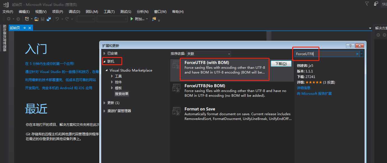
Task: Open the 工具(T) menu
Action: click(x=109, y=11)
